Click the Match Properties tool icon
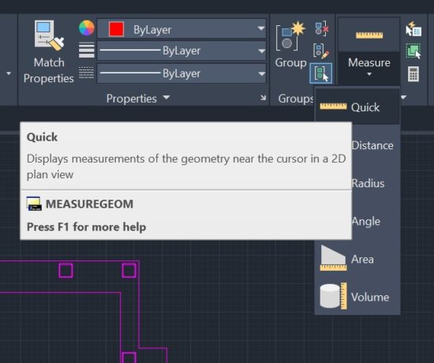Image resolution: width=434 pixels, height=363 pixels. tap(49, 36)
